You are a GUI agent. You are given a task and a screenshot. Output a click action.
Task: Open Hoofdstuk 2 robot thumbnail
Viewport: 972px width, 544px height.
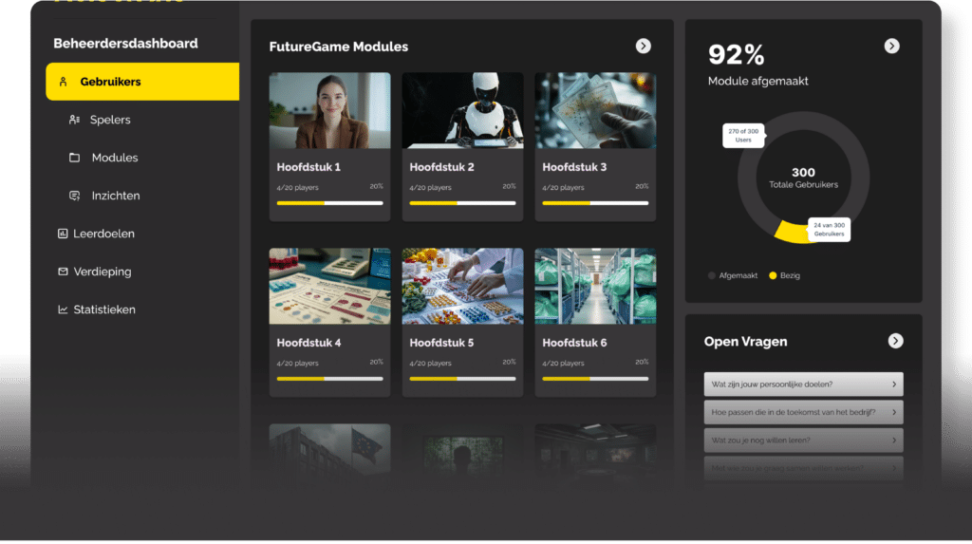(462, 110)
